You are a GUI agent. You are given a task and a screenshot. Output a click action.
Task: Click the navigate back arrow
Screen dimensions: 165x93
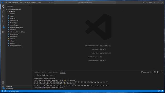(x=49, y=3)
